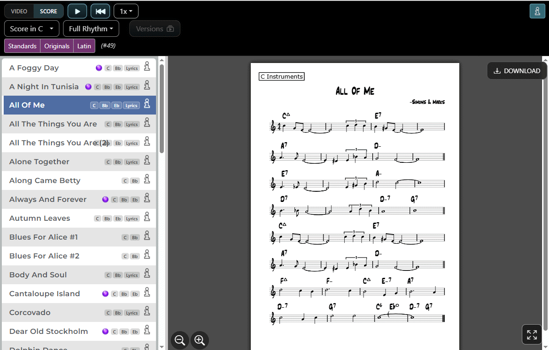Click the player icon on Alone Together

point(147,161)
